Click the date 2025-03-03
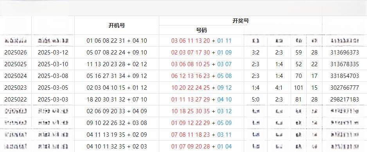The height and width of the screenshot is (152, 367). [x=53, y=99]
